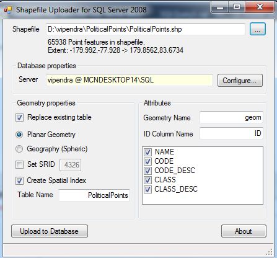Viewport: 277px width, 258px height.
Task: Click the Shapefile Uploader app icon in title bar
Action: tap(8, 10)
